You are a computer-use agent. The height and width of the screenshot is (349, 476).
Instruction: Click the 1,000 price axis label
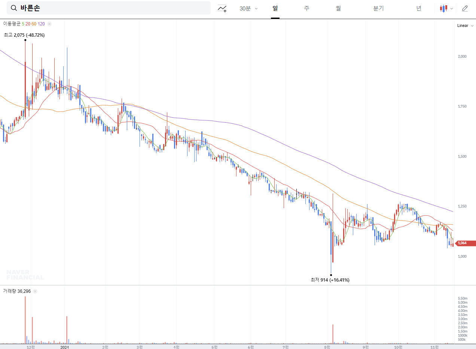click(462, 257)
